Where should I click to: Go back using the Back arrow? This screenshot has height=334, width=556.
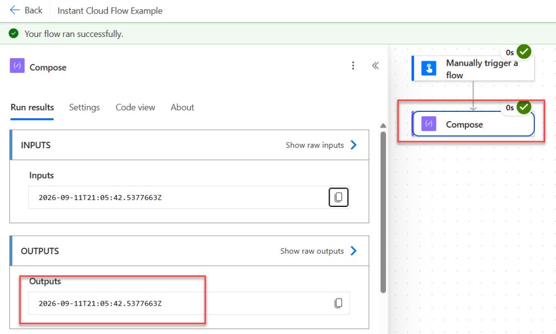tap(15, 10)
